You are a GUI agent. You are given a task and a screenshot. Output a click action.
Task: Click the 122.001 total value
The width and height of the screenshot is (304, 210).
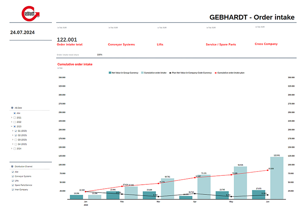[x=67, y=40]
